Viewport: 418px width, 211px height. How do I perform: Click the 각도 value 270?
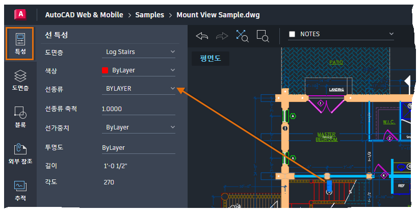[x=109, y=182]
